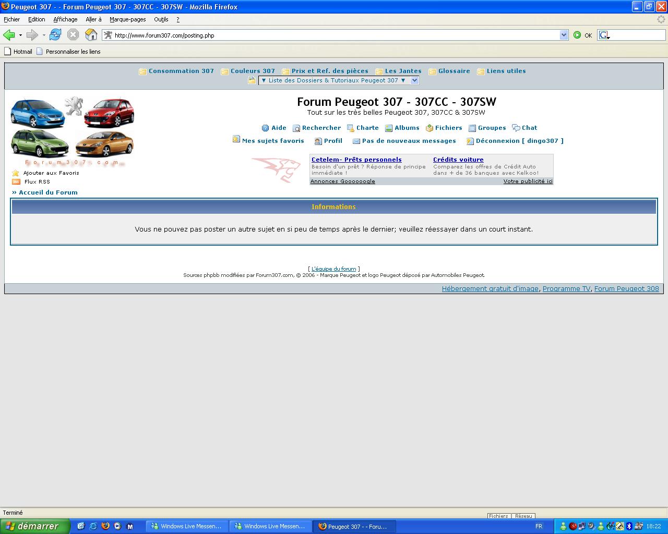
Task: Go to Accueil du Forum
Action: 48,192
